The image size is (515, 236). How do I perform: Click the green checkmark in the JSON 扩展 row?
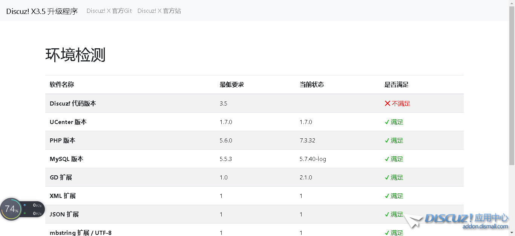click(x=387, y=215)
